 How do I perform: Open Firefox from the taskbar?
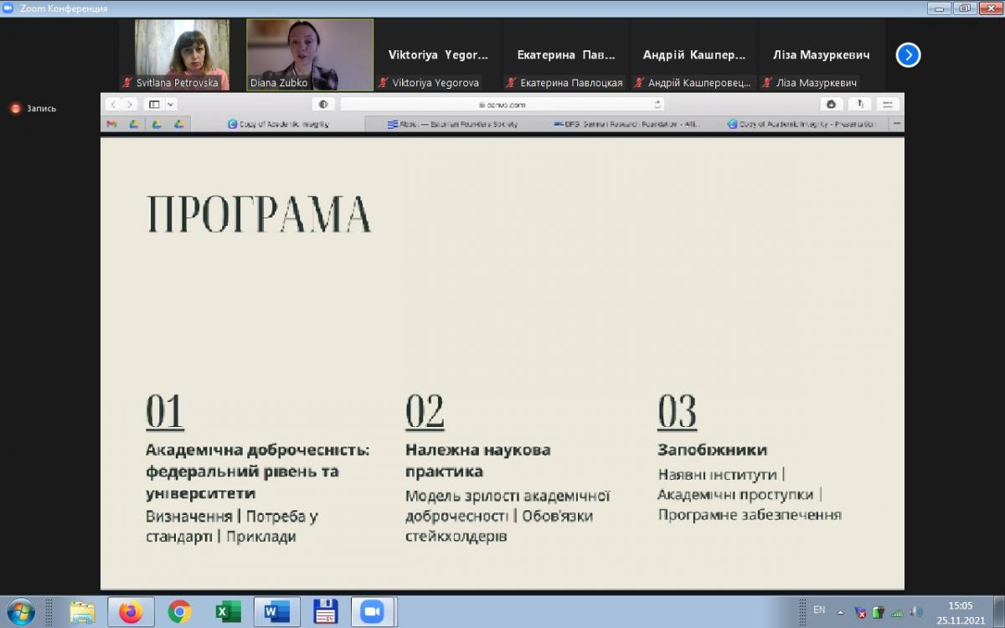tap(131, 612)
